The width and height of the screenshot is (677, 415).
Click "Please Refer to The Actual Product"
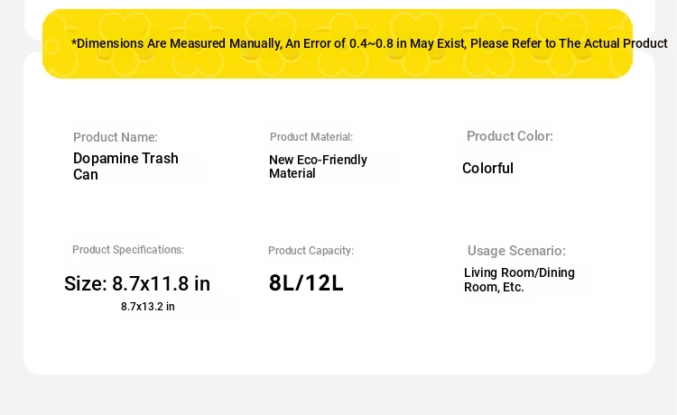(x=569, y=43)
